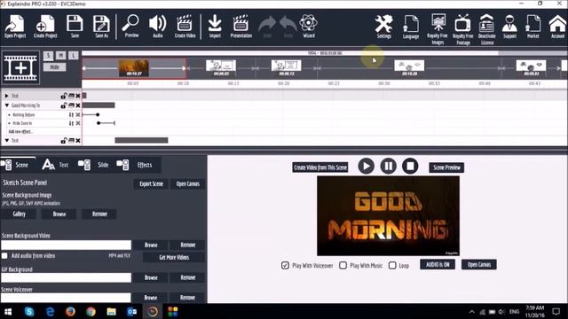
Task: Check Add audio from video
Action: pos(4,256)
